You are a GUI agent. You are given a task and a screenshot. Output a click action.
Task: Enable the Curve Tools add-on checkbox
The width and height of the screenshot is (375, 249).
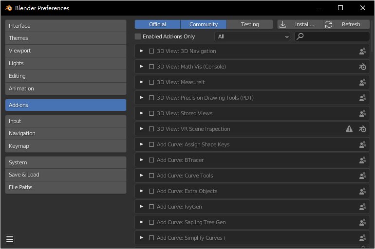point(151,176)
